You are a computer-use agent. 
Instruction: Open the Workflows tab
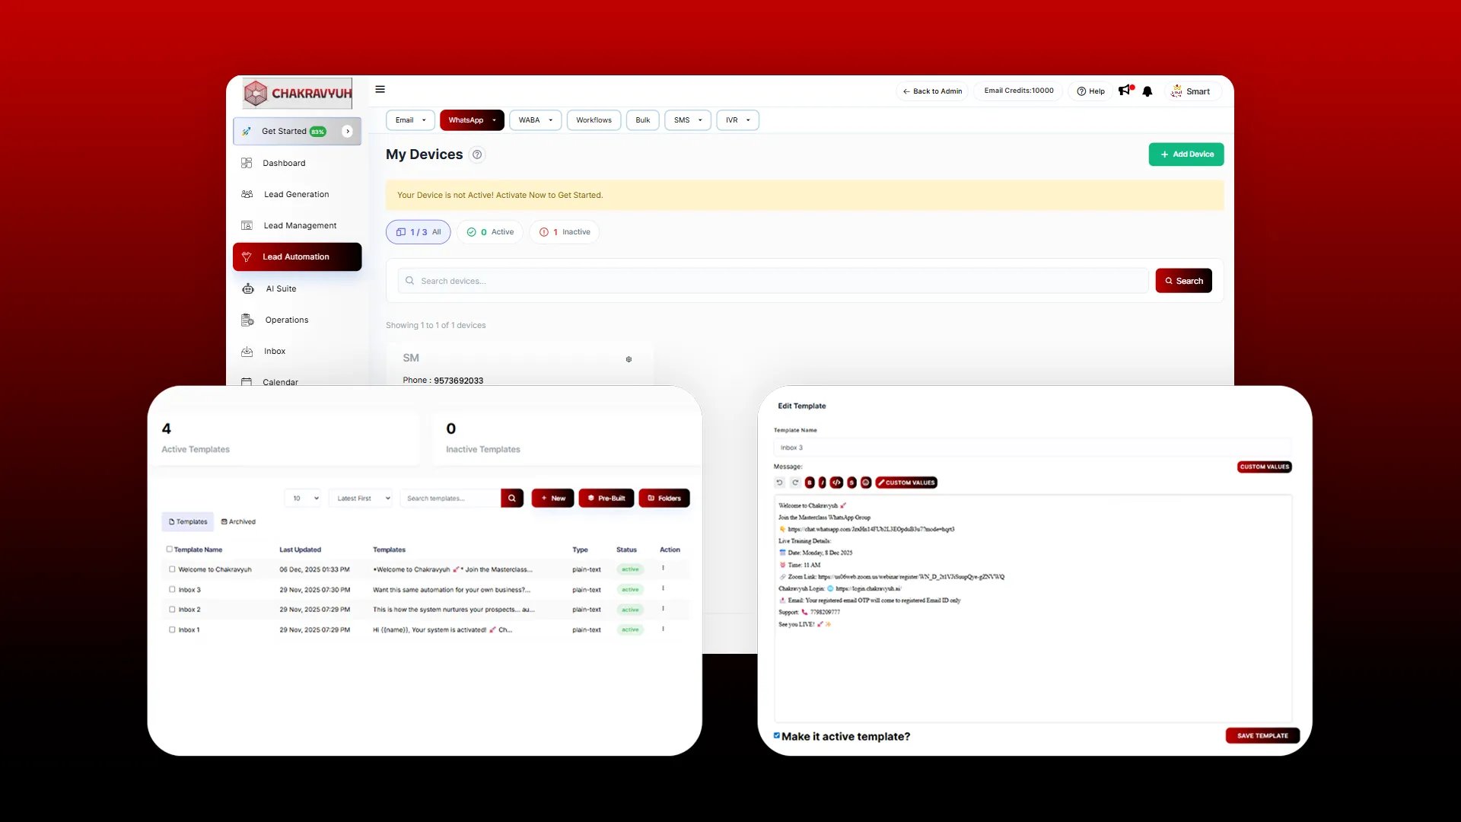[594, 120]
